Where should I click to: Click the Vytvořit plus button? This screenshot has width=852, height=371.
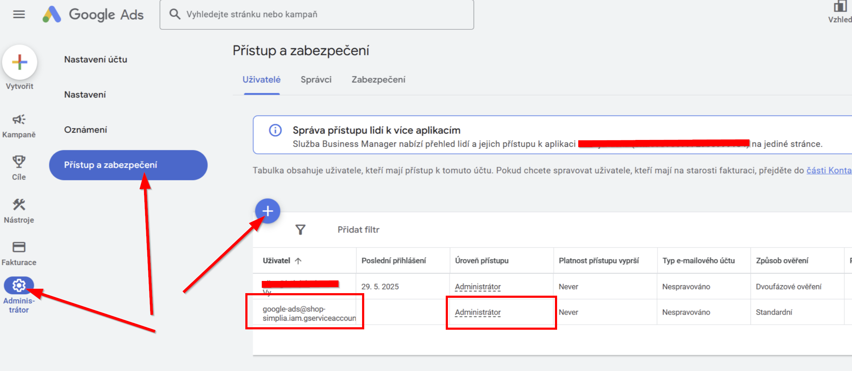(x=20, y=62)
